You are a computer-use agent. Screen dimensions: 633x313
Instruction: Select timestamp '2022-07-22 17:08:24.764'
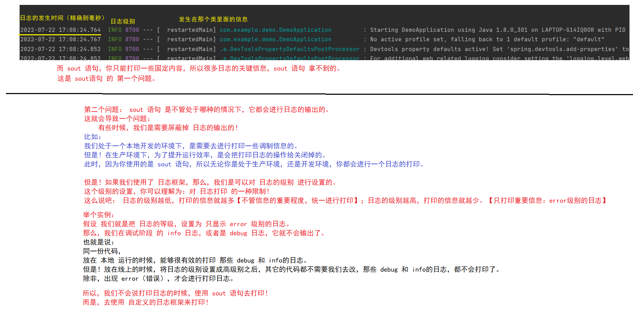(61, 30)
